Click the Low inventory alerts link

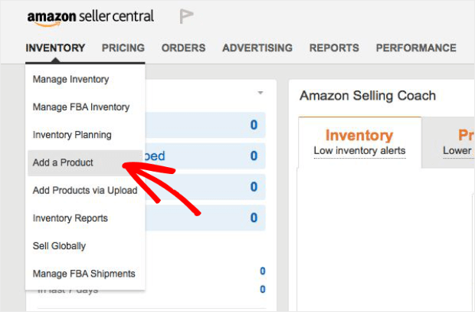[359, 151]
